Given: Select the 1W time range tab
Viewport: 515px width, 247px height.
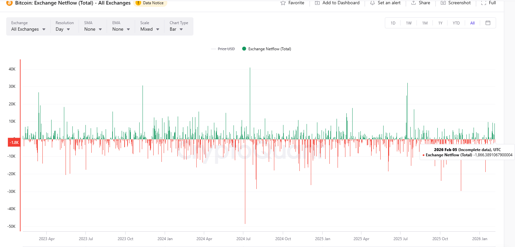Looking at the screenshot, I should (409, 23).
